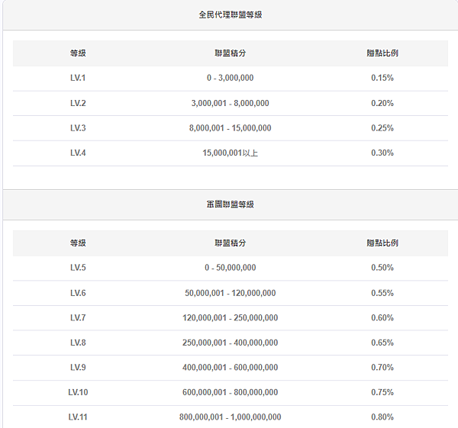458x428 pixels.
Task: Click the 3,000,001 - 8,000,000 range cell
Action: pyautogui.click(x=230, y=103)
